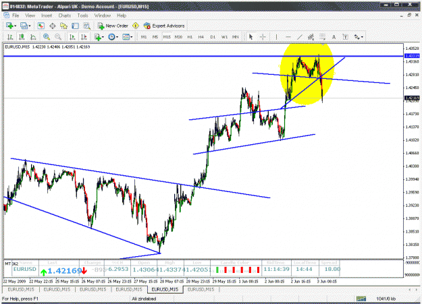Select the D1 timeframe
The width and height of the screenshot is (422, 304).
click(x=213, y=37)
